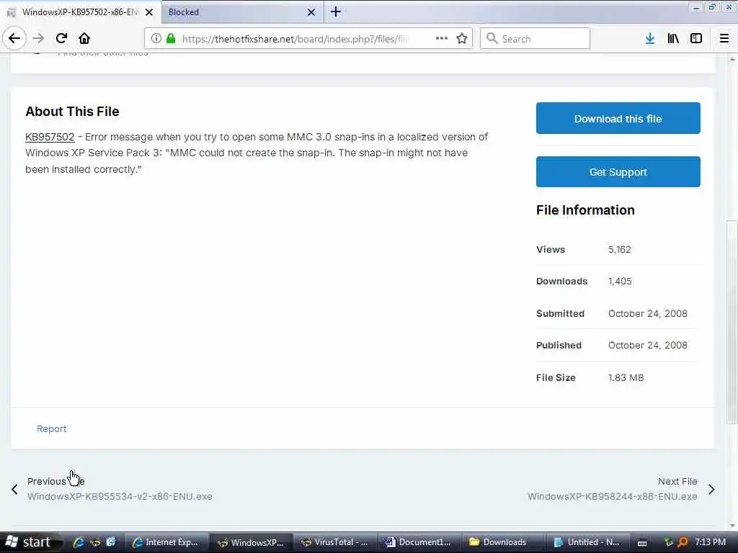Click the views count 5,162
Screen dimensions: 738x553
click(x=619, y=249)
